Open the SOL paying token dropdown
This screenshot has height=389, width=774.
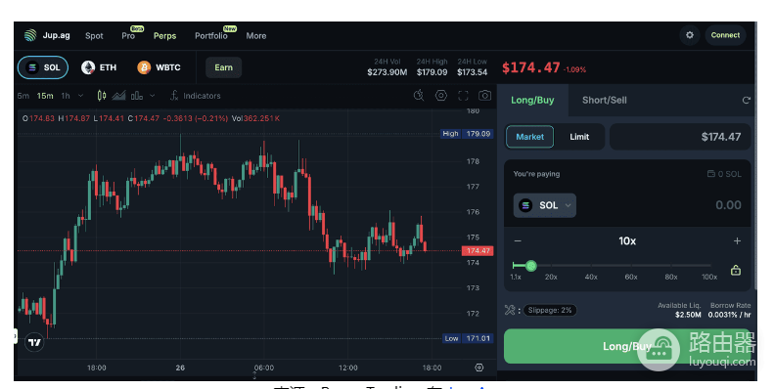point(544,205)
